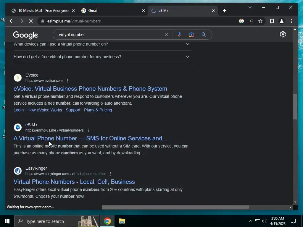Open 'A Virtual Phone Number — SMS' result

[x=91, y=138]
